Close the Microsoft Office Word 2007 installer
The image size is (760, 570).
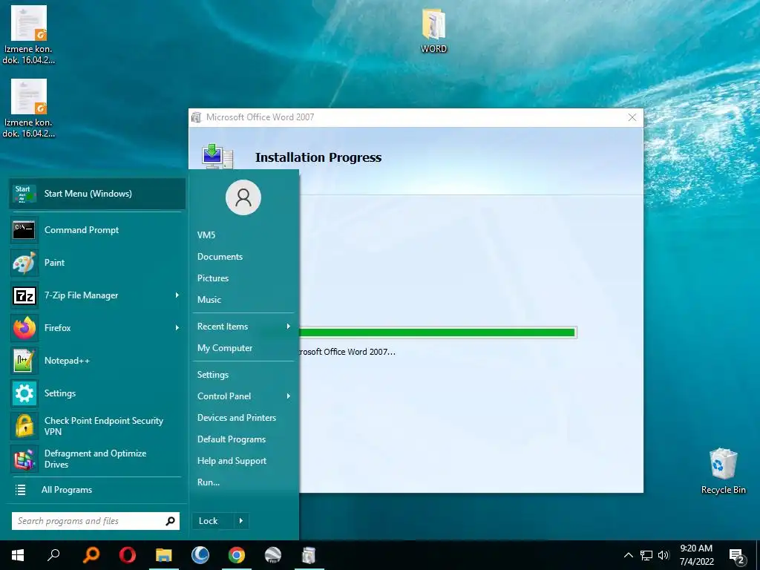click(x=632, y=117)
